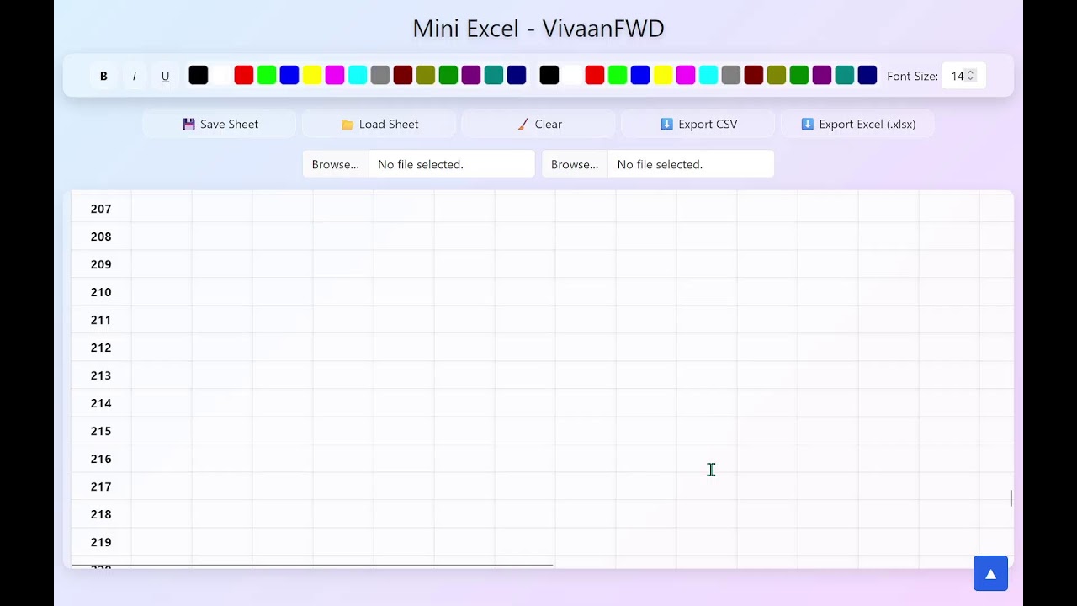1077x606 pixels.
Task: Pick blue in the first color palette
Action: pos(289,76)
